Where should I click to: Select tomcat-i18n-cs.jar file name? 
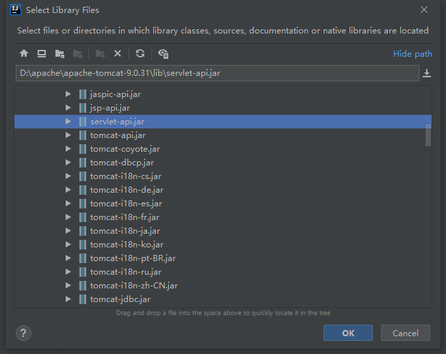point(126,176)
